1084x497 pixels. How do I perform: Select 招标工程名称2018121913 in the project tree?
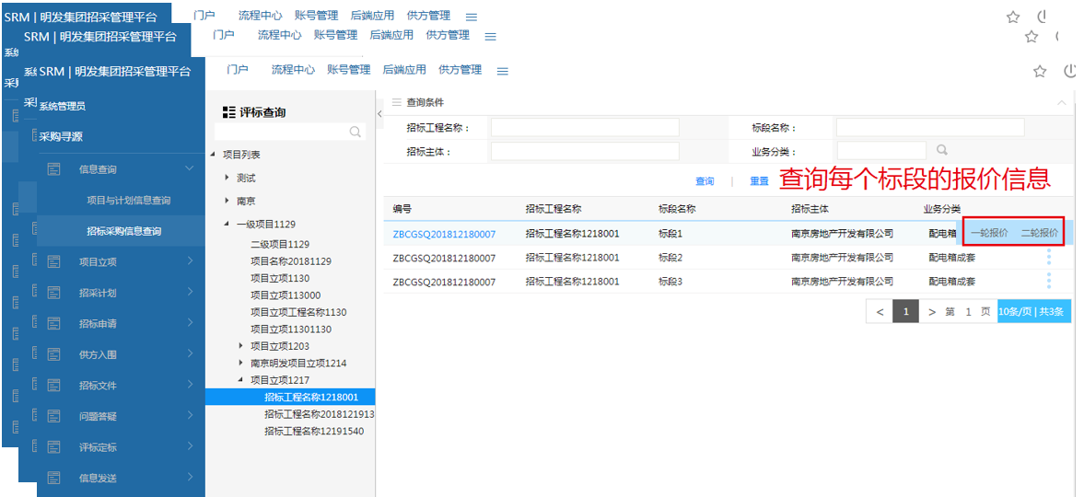(x=319, y=414)
